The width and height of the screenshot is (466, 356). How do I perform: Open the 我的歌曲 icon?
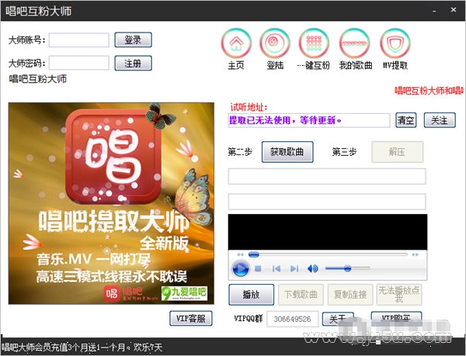point(355,43)
